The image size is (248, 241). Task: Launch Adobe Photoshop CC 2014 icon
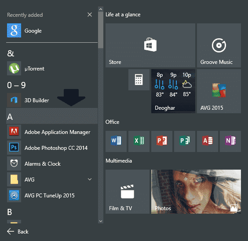[x=14, y=148]
